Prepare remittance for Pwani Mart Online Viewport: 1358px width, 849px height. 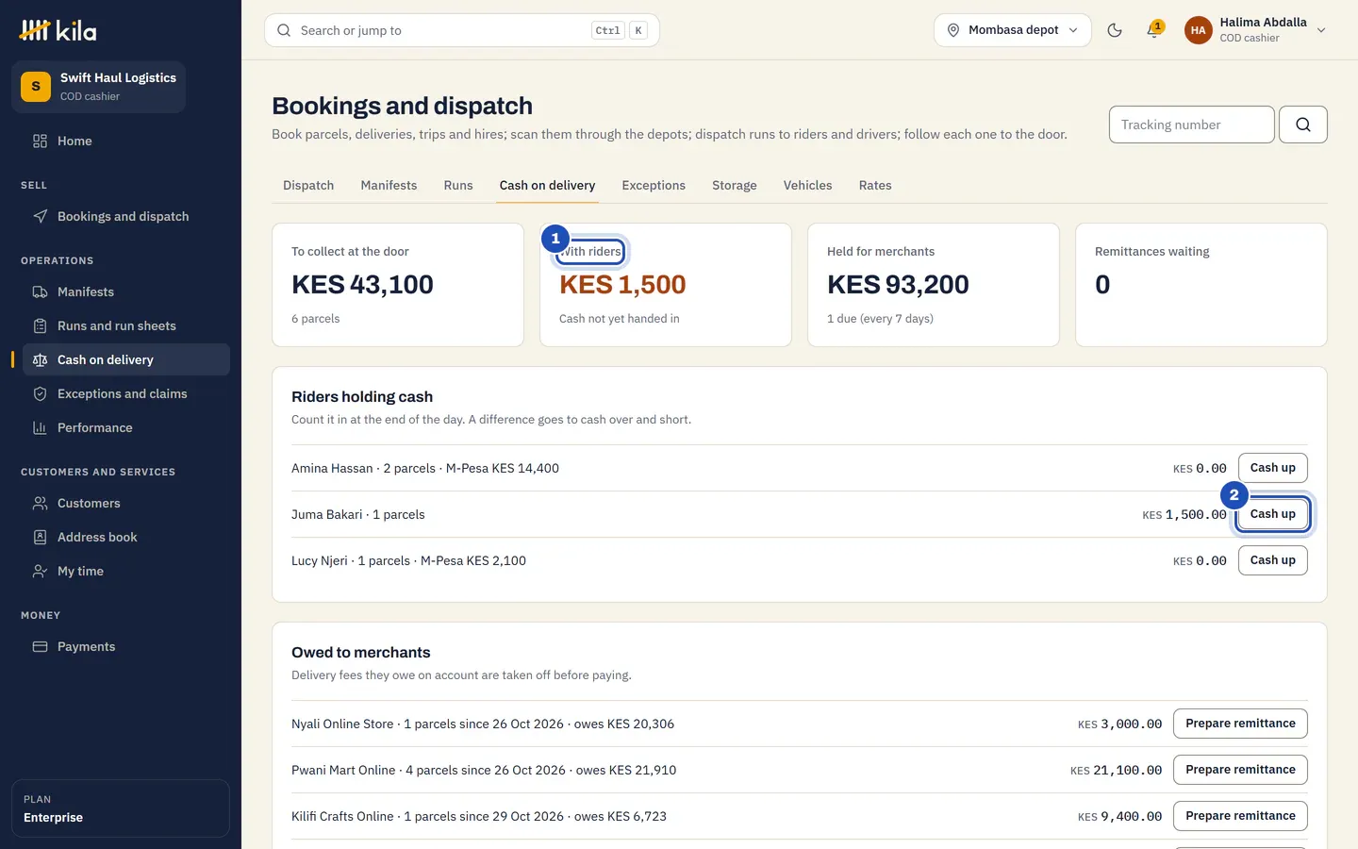(x=1240, y=770)
